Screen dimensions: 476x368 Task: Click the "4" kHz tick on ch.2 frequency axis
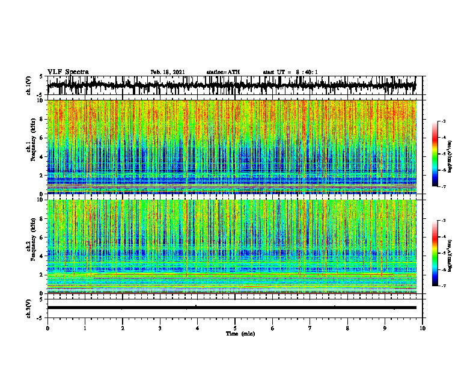(42, 256)
